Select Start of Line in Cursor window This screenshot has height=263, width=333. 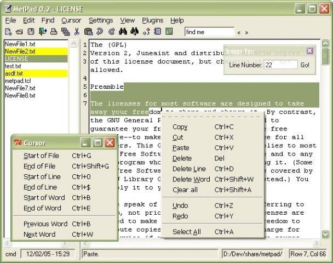(x=64, y=177)
